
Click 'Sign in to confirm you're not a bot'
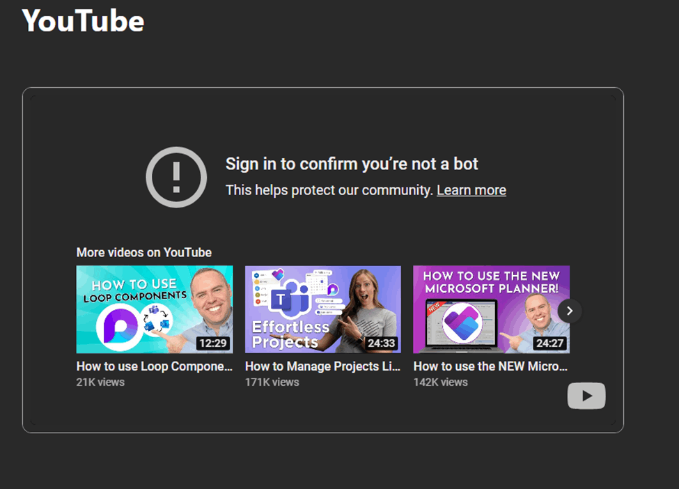352,164
